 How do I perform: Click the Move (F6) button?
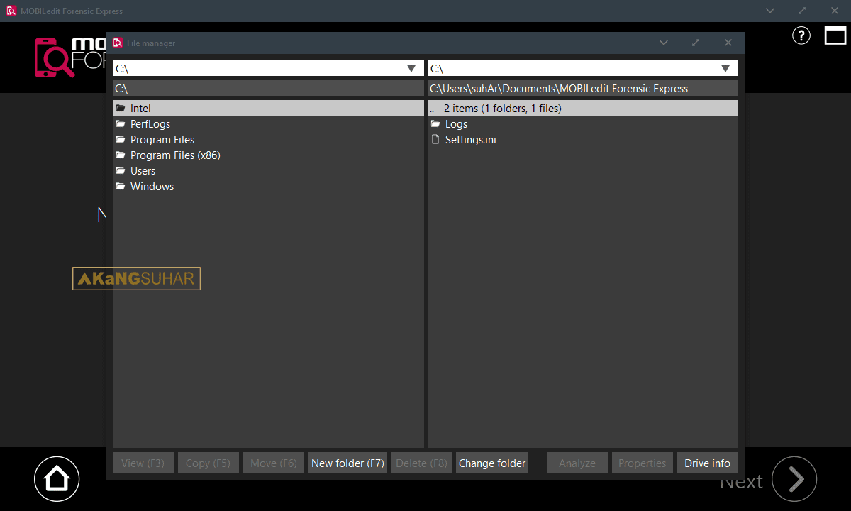pyautogui.click(x=274, y=463)
